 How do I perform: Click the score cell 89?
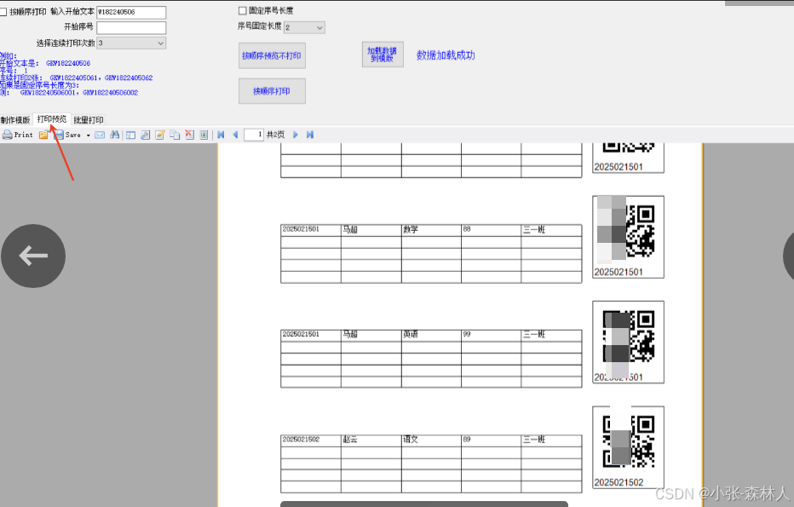click(492, 441)
